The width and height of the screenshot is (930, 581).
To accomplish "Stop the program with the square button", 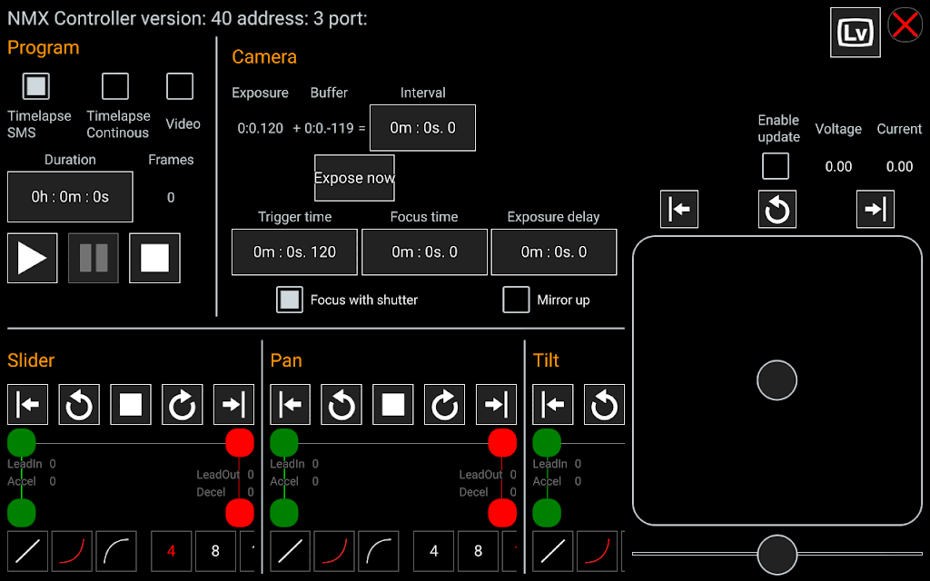I will click(x=154, y=258).
